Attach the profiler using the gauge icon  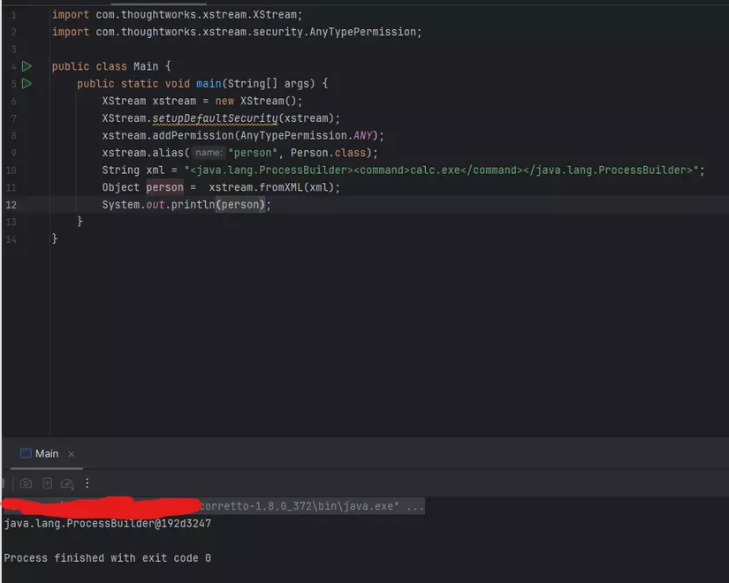67,483
